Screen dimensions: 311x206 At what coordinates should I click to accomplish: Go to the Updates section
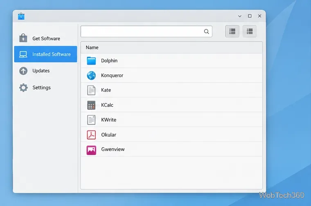(45, 71)
